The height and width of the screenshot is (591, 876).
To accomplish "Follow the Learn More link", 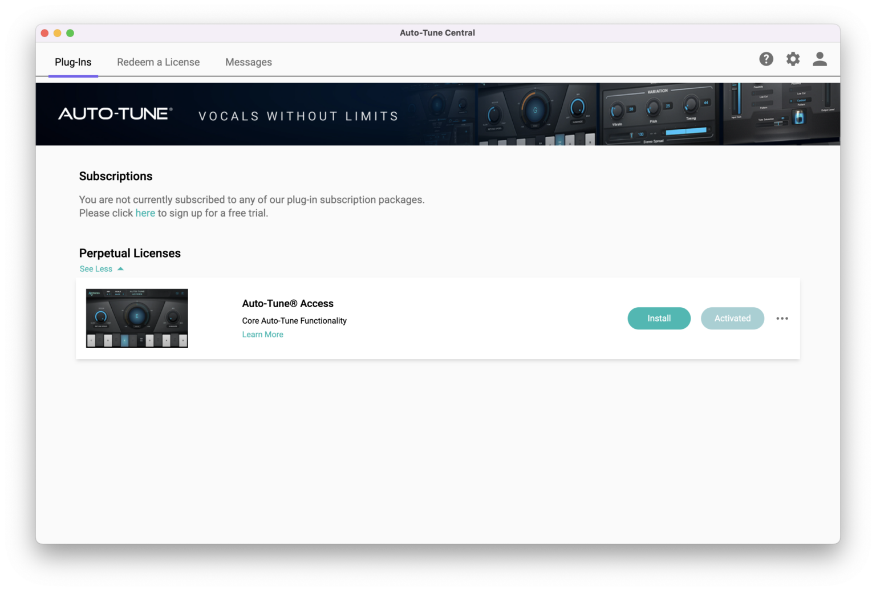I will [x=262, y=335].
